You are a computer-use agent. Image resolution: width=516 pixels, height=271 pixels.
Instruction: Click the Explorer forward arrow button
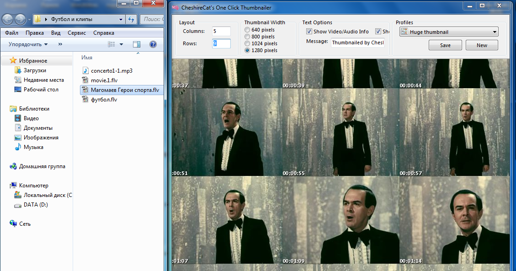point(21,19)
